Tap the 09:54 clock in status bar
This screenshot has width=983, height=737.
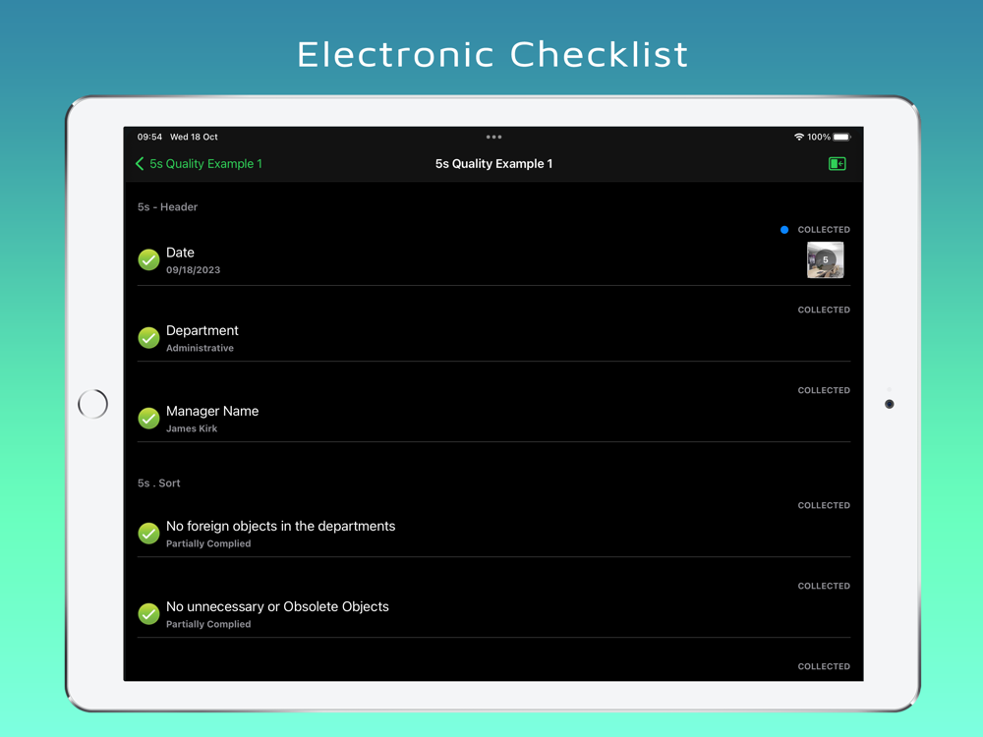[x=149, y=137]
